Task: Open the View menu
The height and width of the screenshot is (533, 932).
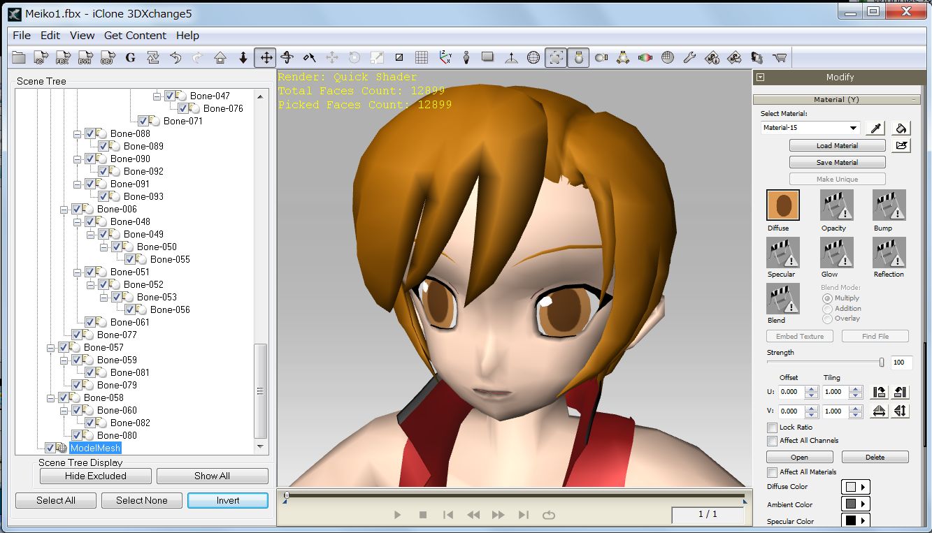Action: [82, 35]
